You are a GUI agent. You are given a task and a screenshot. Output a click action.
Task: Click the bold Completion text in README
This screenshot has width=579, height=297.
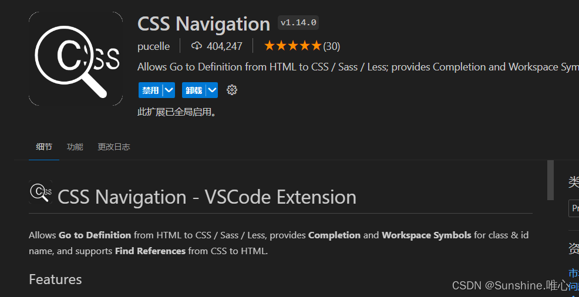(x=335, y=235)
